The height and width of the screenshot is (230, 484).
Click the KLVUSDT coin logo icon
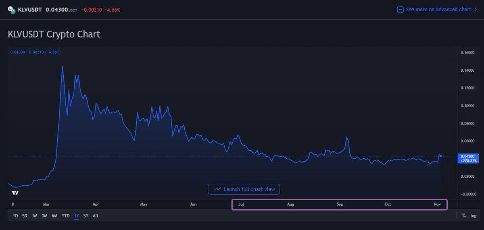tap(12, 9)
